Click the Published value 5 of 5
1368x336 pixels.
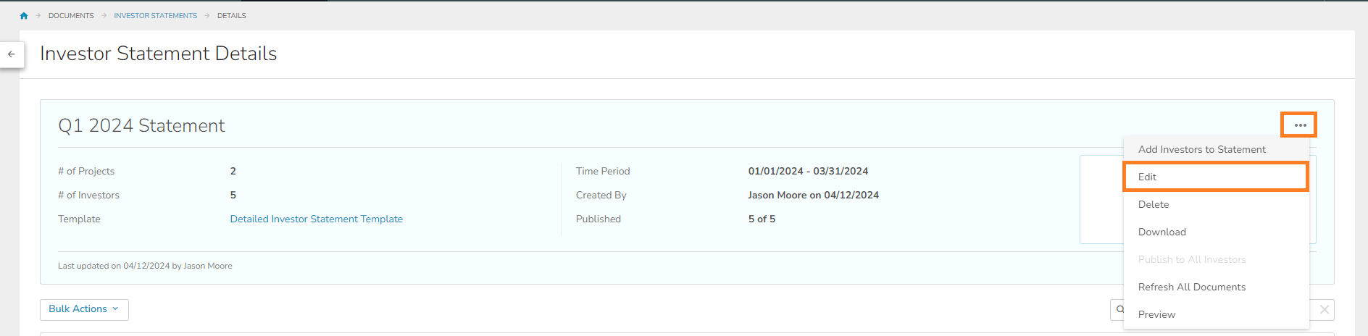click(762, 219)
